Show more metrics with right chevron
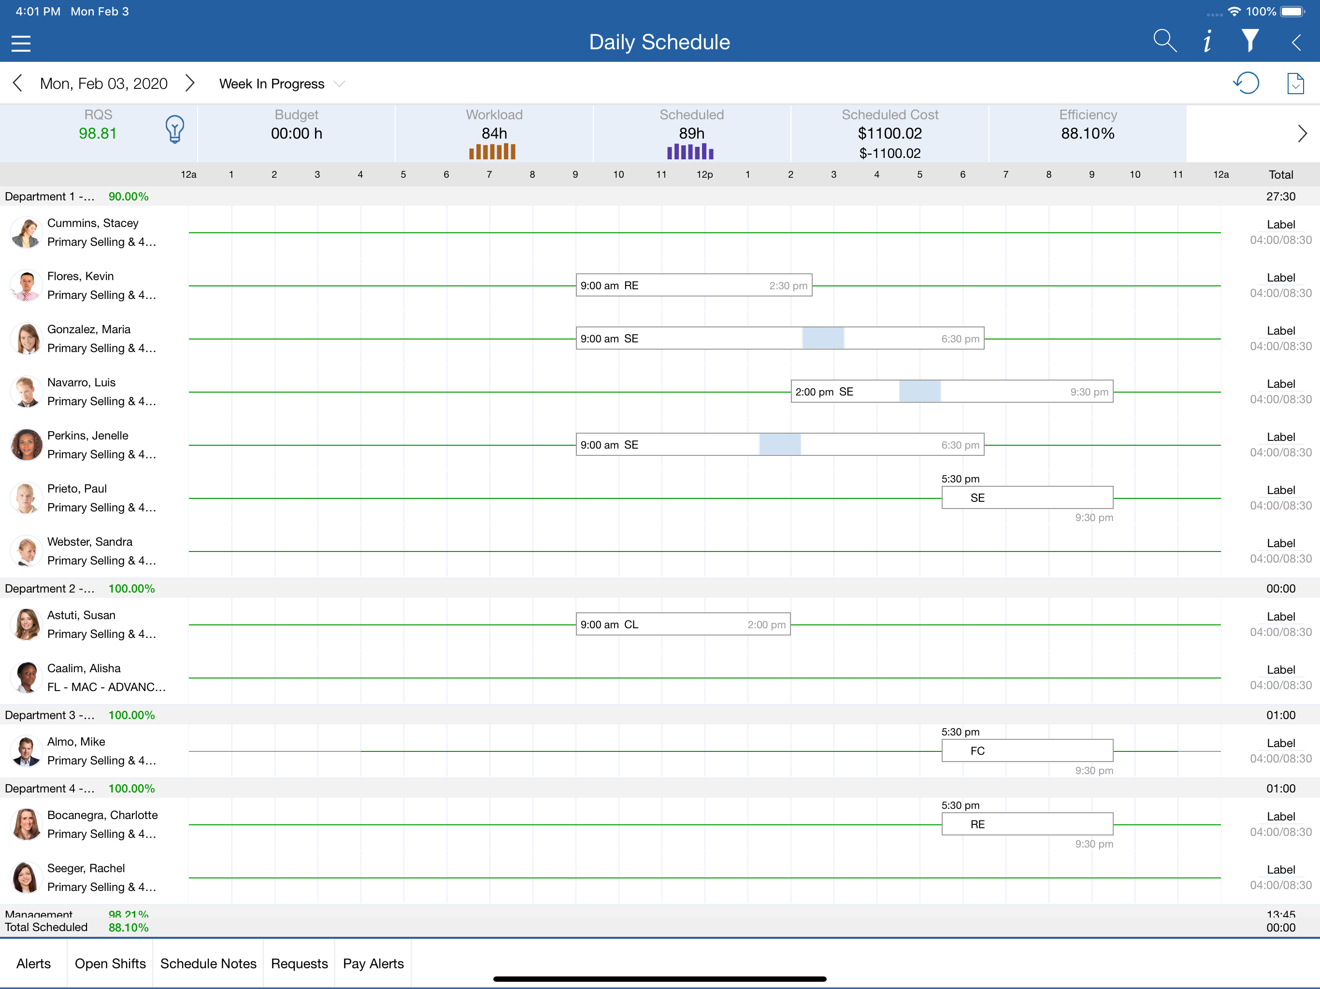The width and height of the screenshot is (1320, 989). point(1302,134)
